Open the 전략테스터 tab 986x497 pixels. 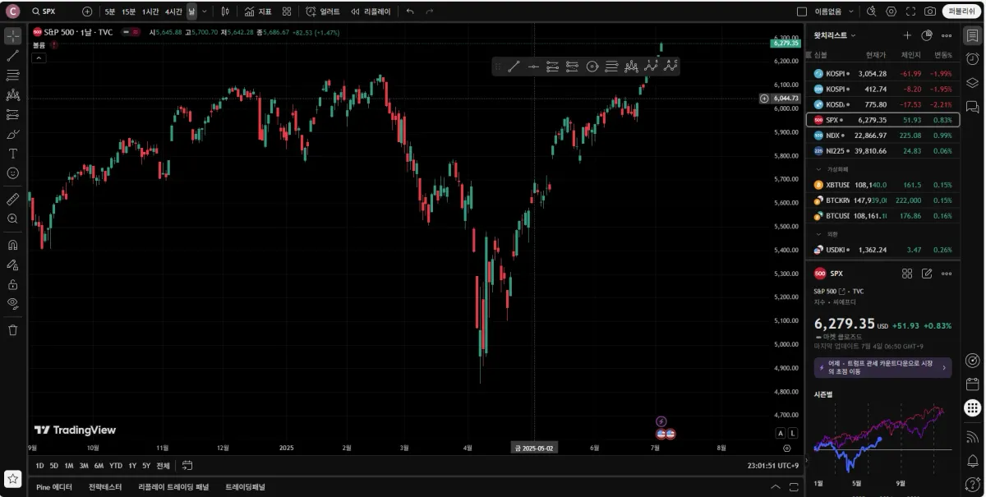[x=105, y=487]
